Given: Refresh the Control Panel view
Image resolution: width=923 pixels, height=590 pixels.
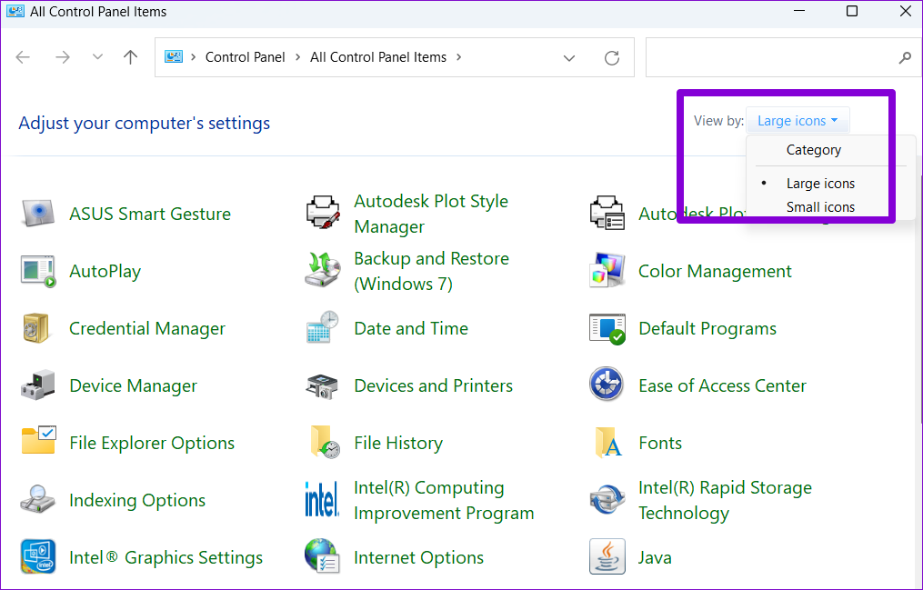Looking at the screenshot, I should (612, 57).
